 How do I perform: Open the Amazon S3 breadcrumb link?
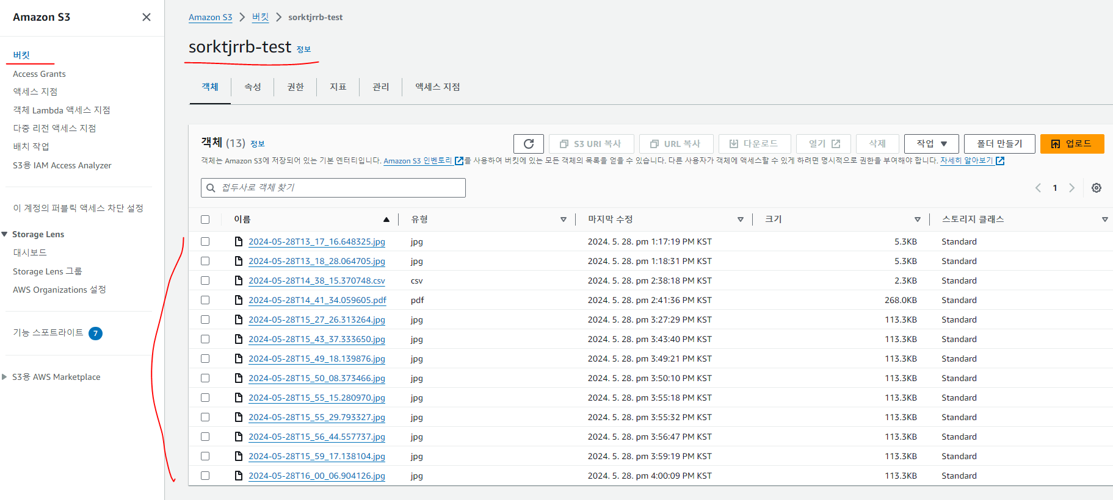click(x=211, y=18)
